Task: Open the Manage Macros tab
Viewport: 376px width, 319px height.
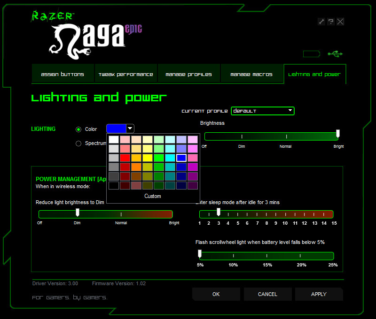Action: 251,74
